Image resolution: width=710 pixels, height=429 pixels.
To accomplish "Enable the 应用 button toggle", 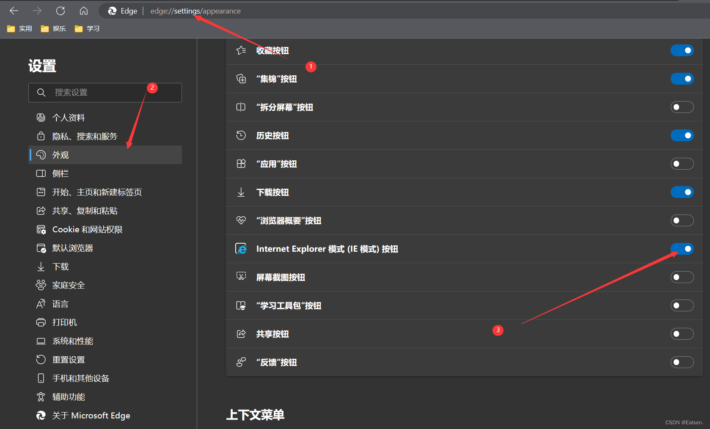I will tap(682, 164).
